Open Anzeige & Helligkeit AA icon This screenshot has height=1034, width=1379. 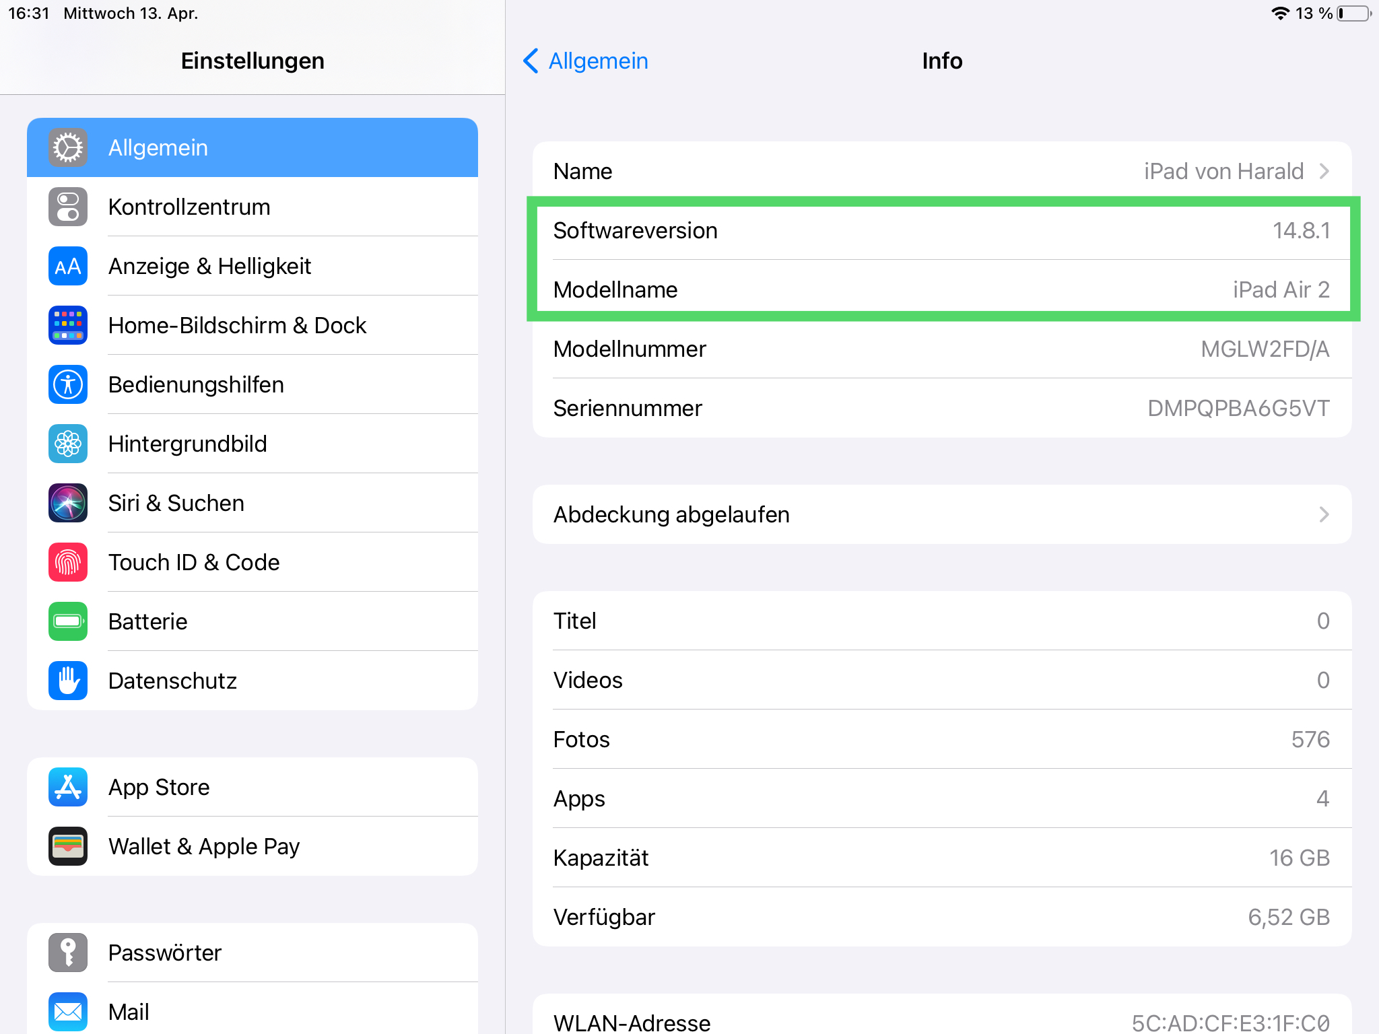68,266
